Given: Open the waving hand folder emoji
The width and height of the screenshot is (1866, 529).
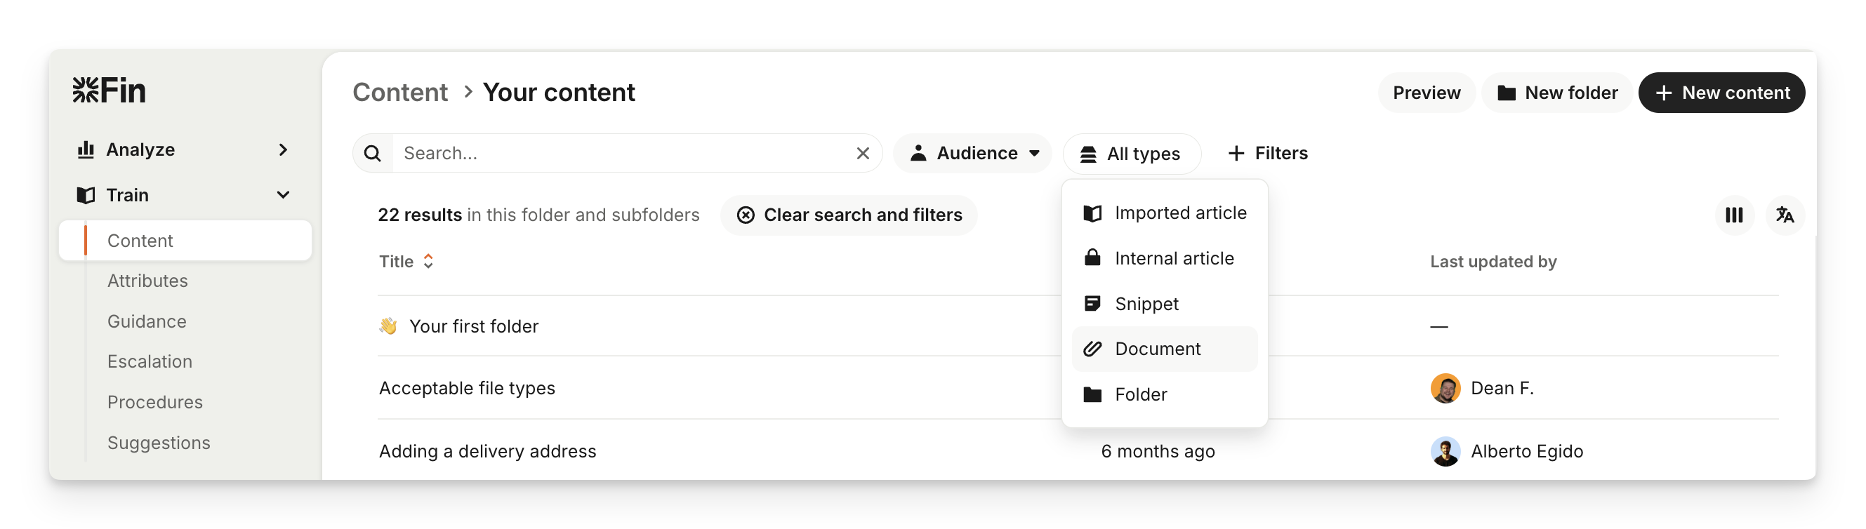Looking at the screenshot, I should 388,326.
